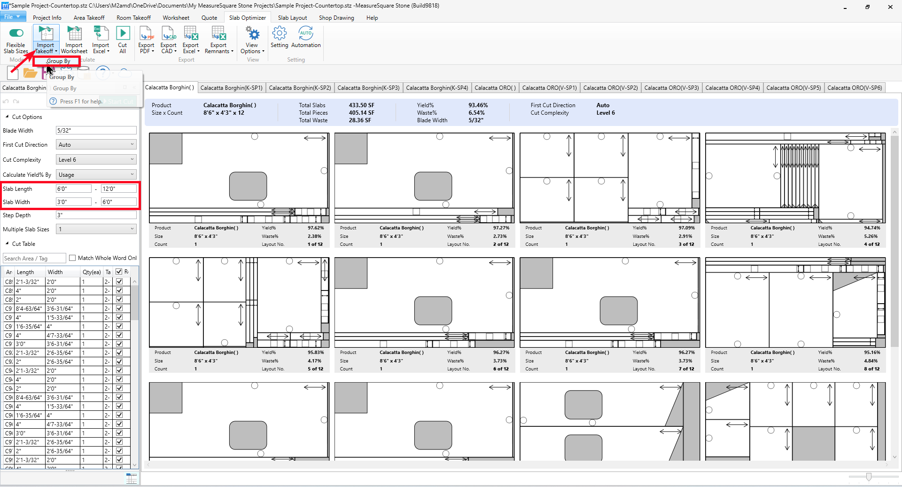
Task: Open the Cut Complexity Level 6 dropdown
Action: (x=96, y=160)
